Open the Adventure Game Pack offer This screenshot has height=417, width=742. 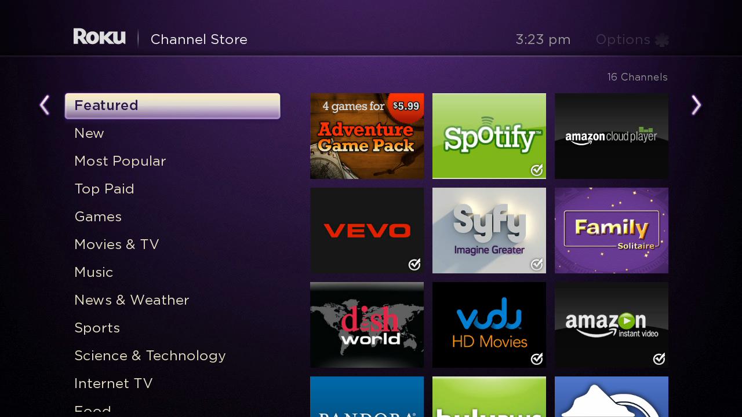pyautogui.click(x=366, y=136)
